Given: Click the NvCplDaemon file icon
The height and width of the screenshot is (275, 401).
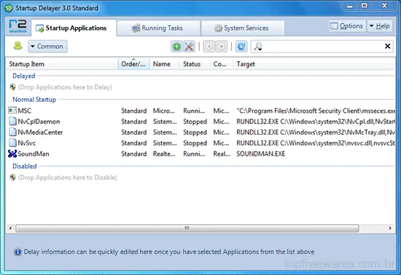Looking at the screenshot, I should [x=12, y=121].
